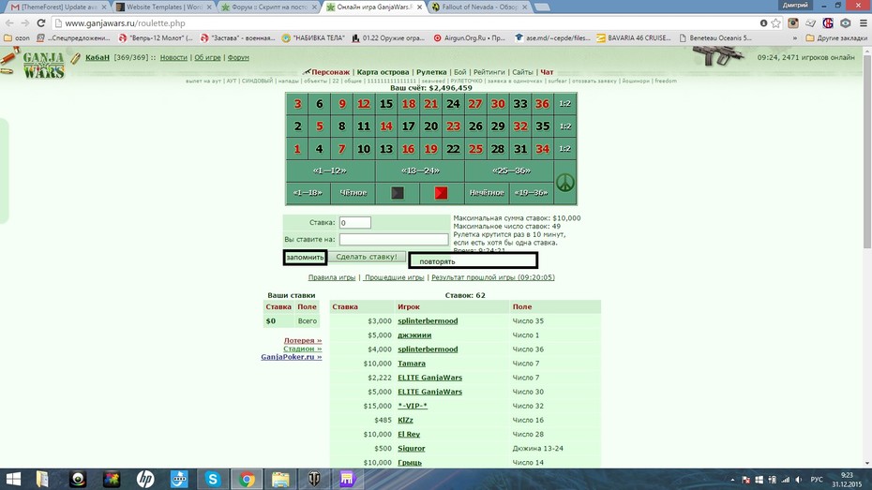Select the «13—24» dozen cell
Screen dimensions: 872x490
coord(420,171)
